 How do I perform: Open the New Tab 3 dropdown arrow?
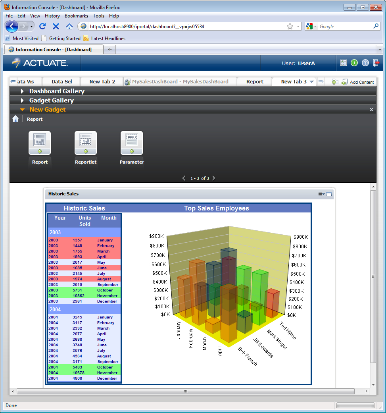pos(312,82)
